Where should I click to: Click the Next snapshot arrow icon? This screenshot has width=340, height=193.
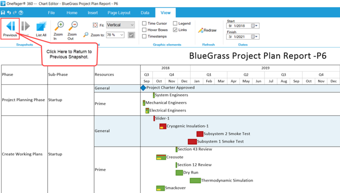click(25, 26)
